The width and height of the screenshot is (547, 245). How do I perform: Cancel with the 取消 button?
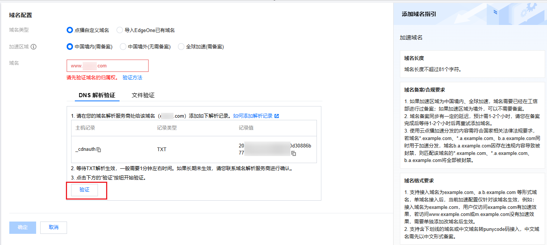pyautogui.click(x=54, y=227)
